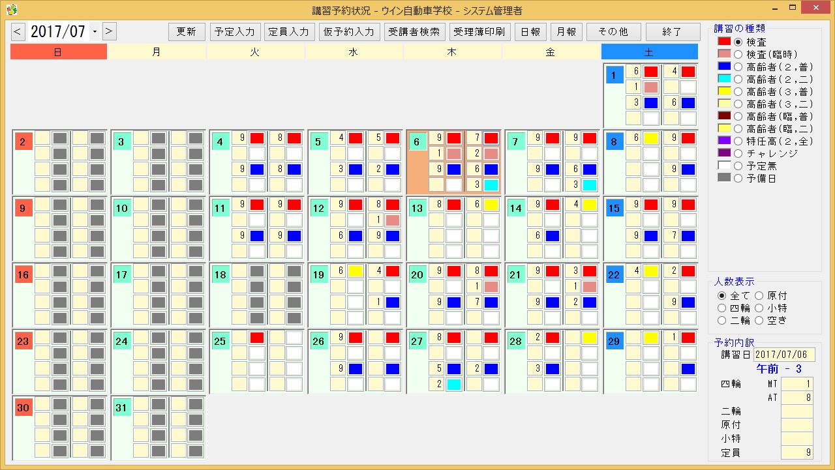Click the 終了 button
The height and width of the screenshot is (470, 835).
(x=672, y=32)
